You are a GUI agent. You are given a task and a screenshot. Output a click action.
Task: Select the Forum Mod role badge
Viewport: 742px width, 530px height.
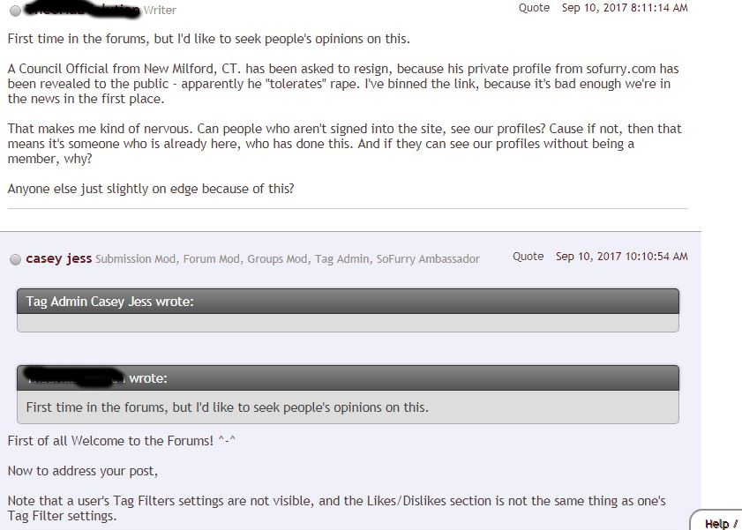point(210,259)
